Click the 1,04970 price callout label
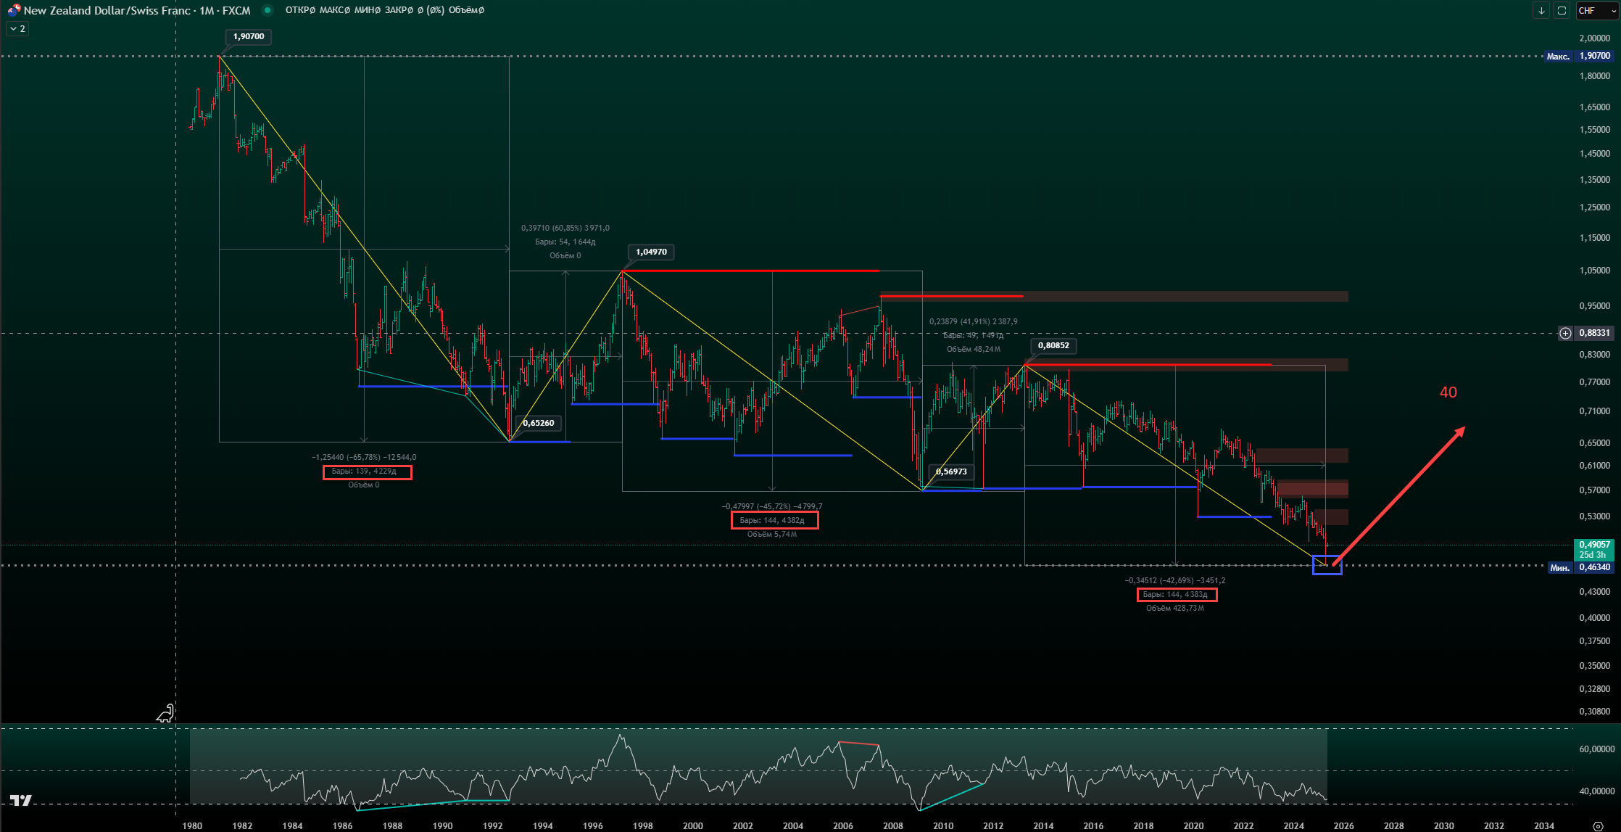Viewport: 1621px width, 832px height. [651, 252]
